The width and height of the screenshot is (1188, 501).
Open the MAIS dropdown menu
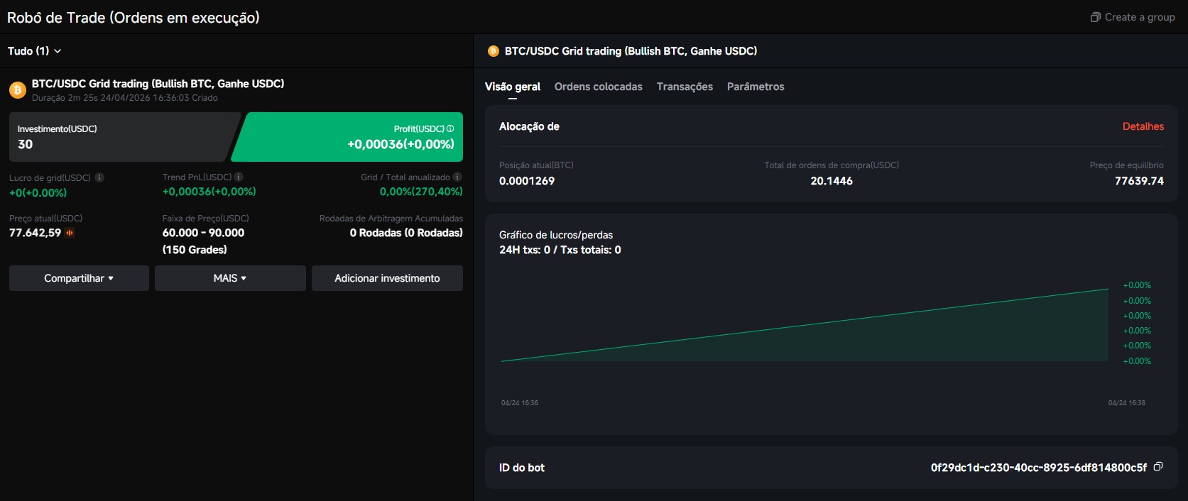point(230,278)
